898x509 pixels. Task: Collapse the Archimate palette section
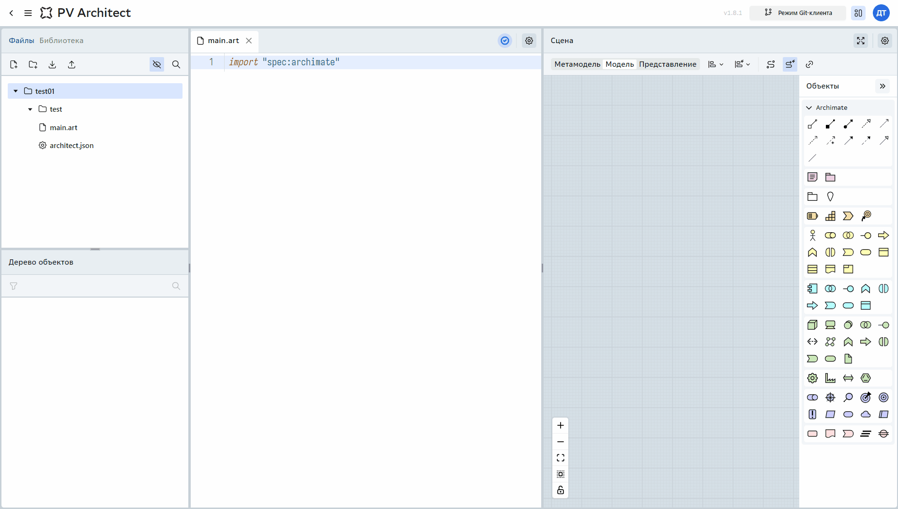click(809, 107)
